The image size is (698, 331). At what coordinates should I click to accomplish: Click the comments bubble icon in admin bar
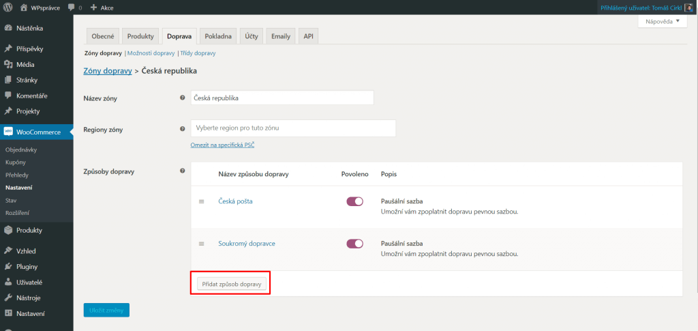click(x=71, y=8)
